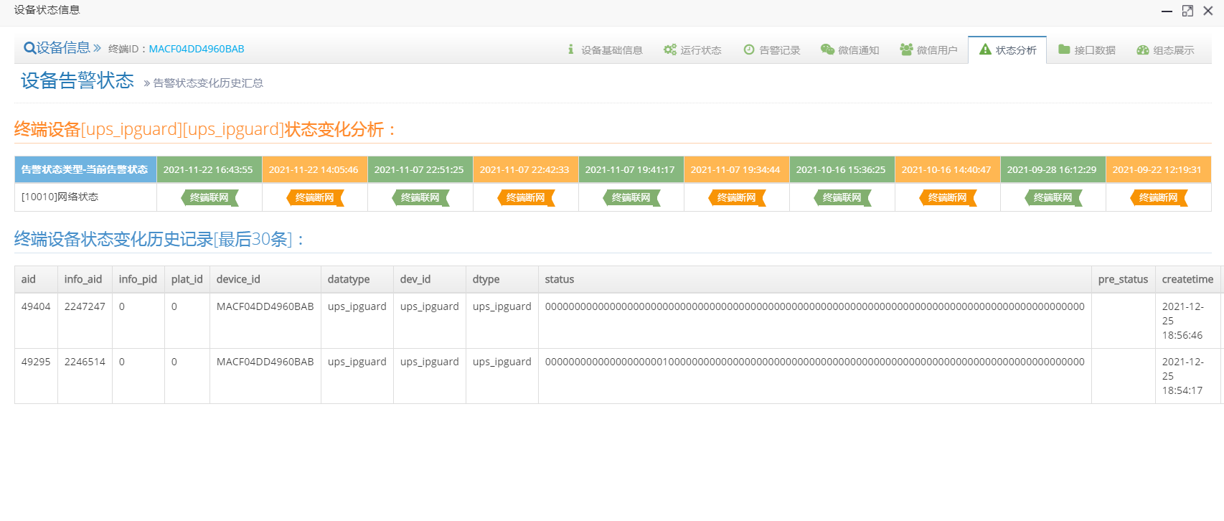Click the search magnifier icon beside 设备信息
This screenshot has height=521, width=1224.
(x=29, y=48)
